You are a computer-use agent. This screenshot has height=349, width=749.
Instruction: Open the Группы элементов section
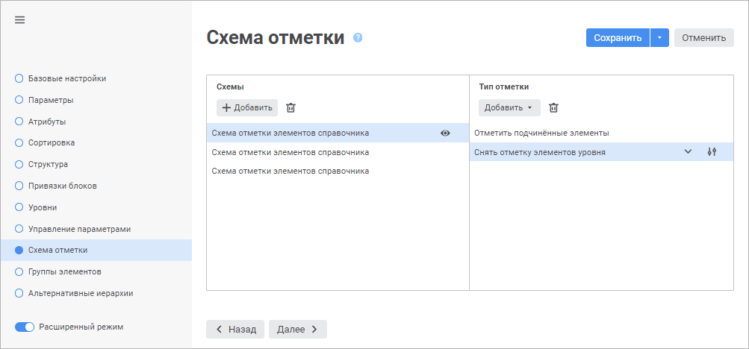pyautogui.click(x=64, y=271)
